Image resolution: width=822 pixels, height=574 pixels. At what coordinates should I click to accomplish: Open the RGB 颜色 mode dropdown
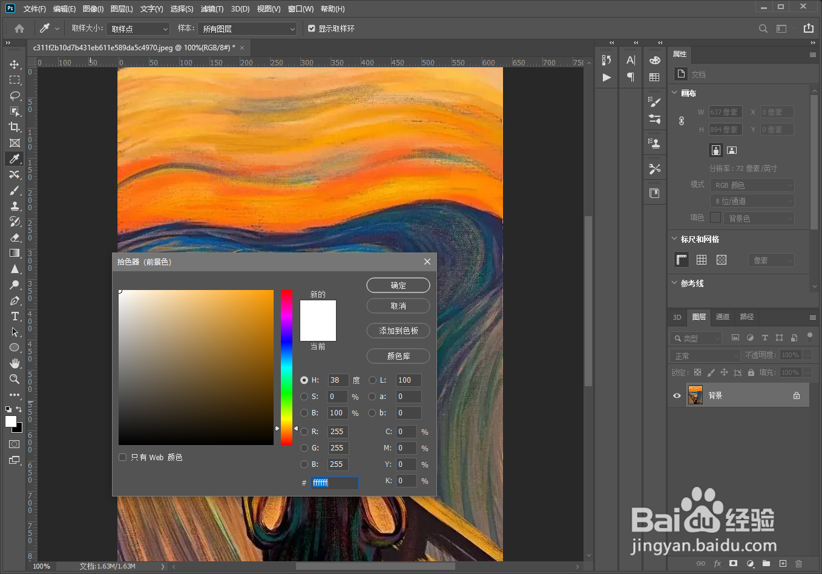coord(752,185)
